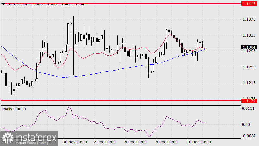259x146 pixels.
Task: Click the 1.1255 price scale value
Action: tap(249, 67)
